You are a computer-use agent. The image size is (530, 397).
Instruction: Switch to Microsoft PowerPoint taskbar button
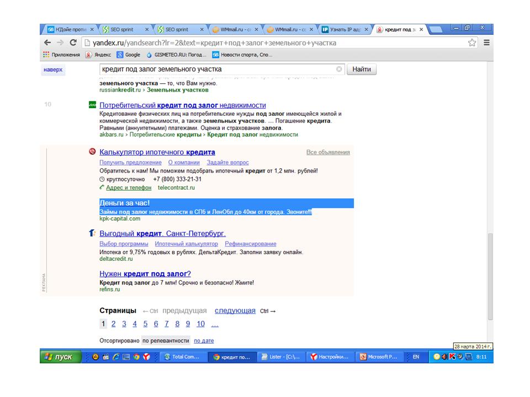tap(380, 357)
